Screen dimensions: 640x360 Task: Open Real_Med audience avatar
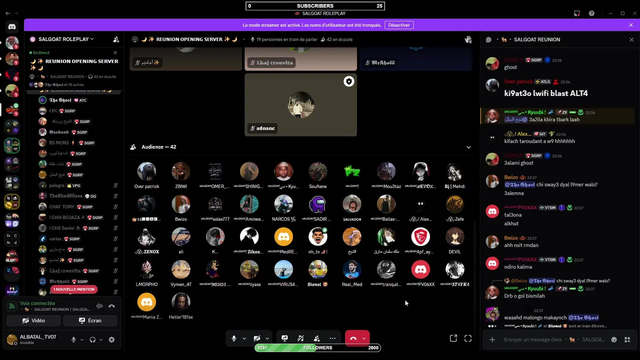point(352,269)
